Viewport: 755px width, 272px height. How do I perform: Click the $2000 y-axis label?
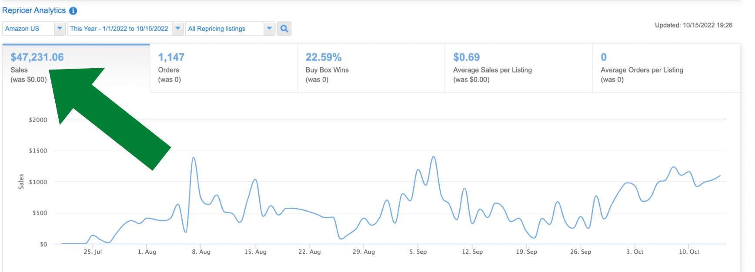coord(38,120)
